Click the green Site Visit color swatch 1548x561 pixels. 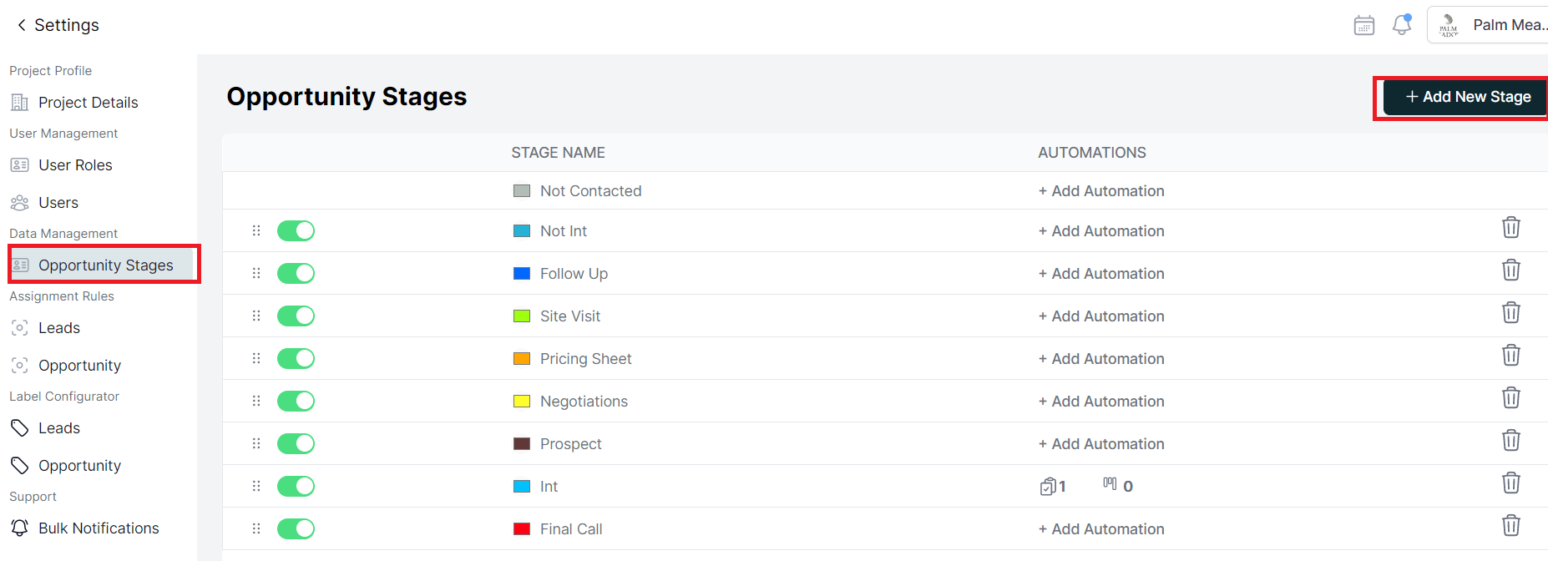tap(522, 316)
